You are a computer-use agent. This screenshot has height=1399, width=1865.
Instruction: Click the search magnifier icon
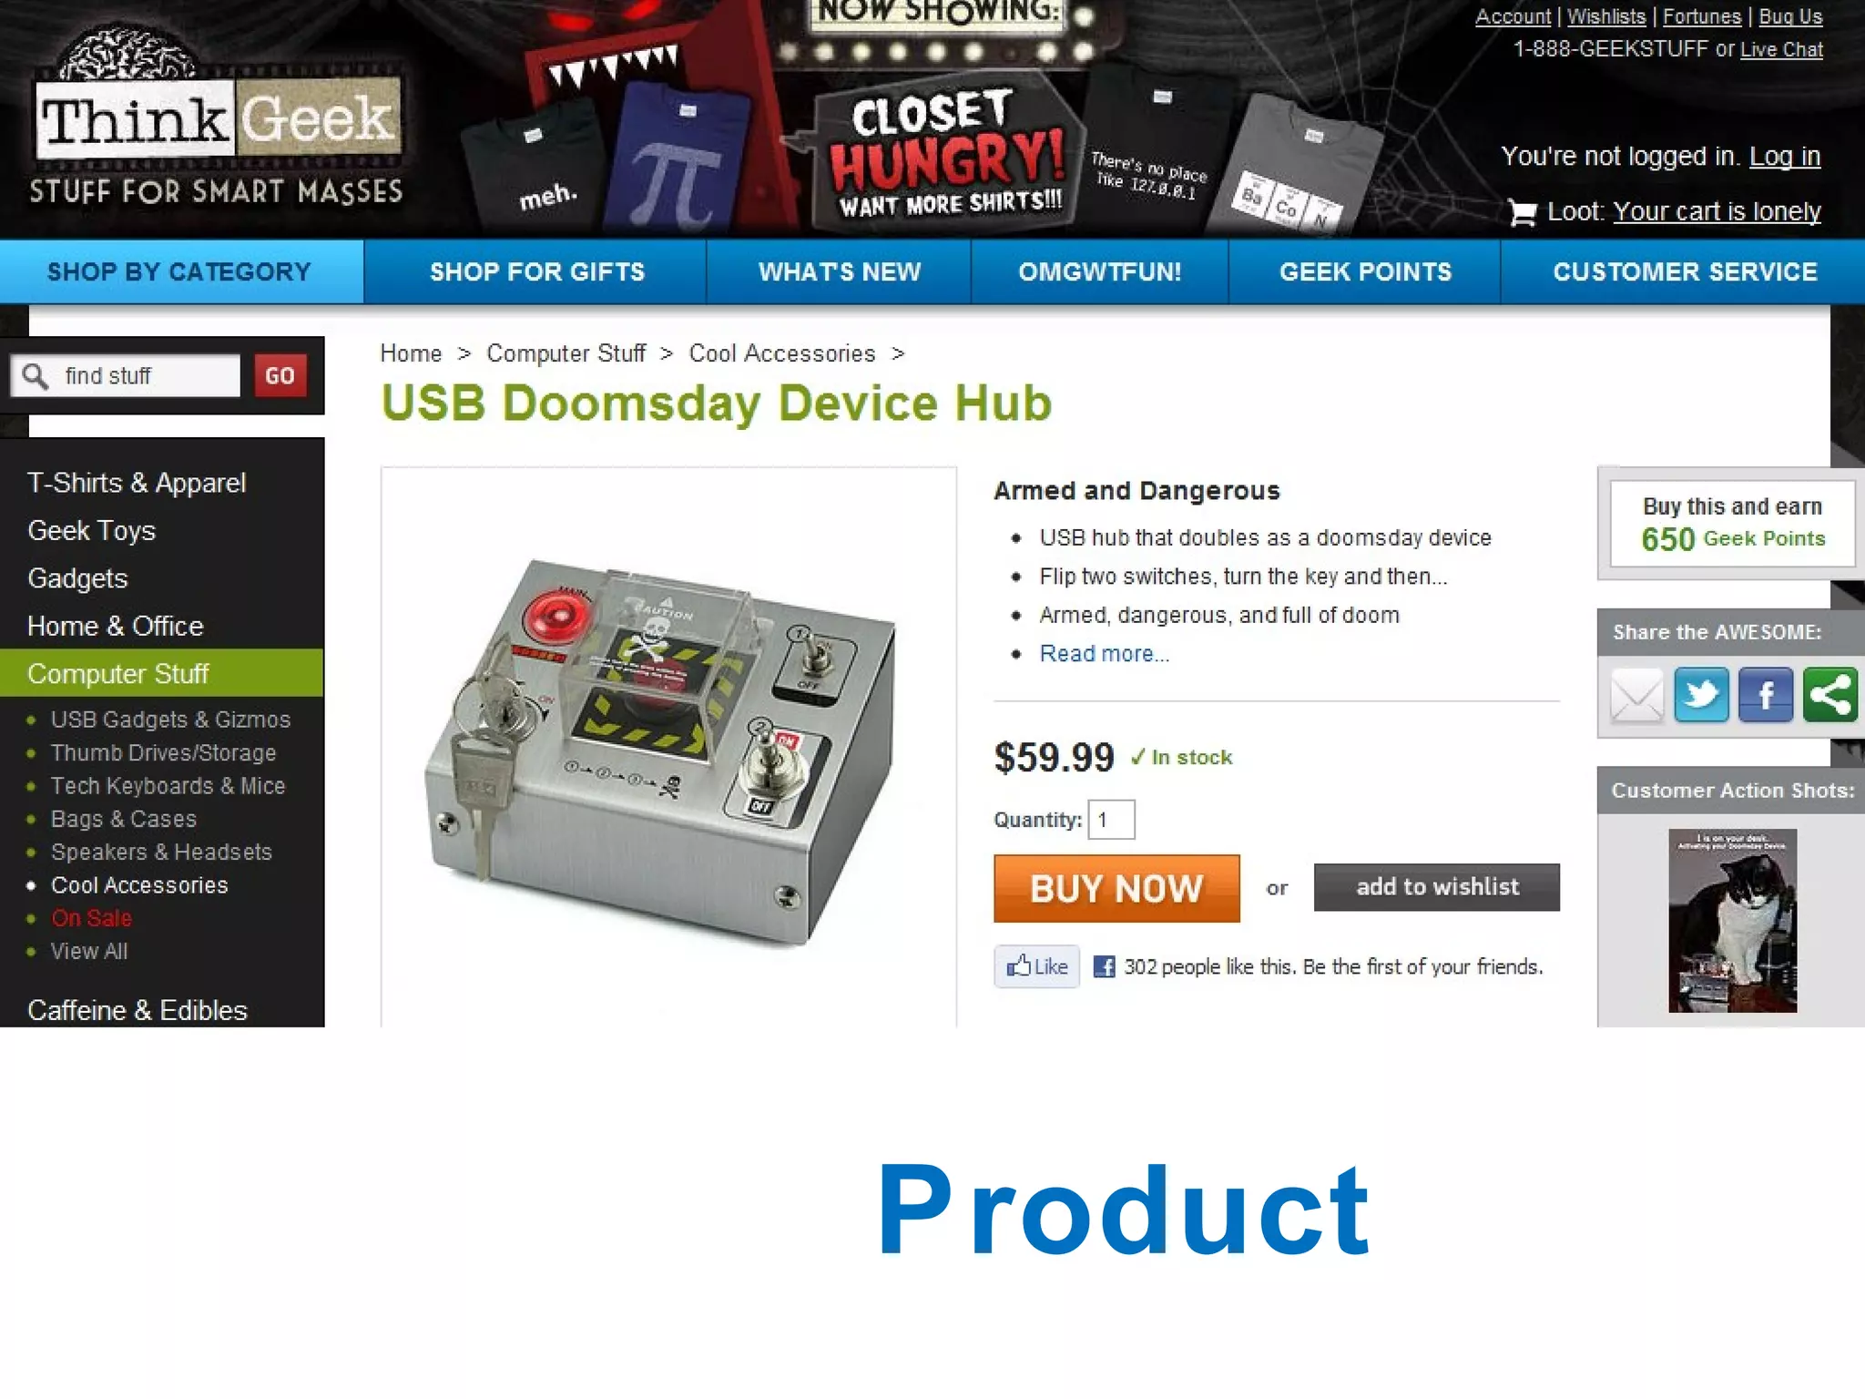[36, 376]
